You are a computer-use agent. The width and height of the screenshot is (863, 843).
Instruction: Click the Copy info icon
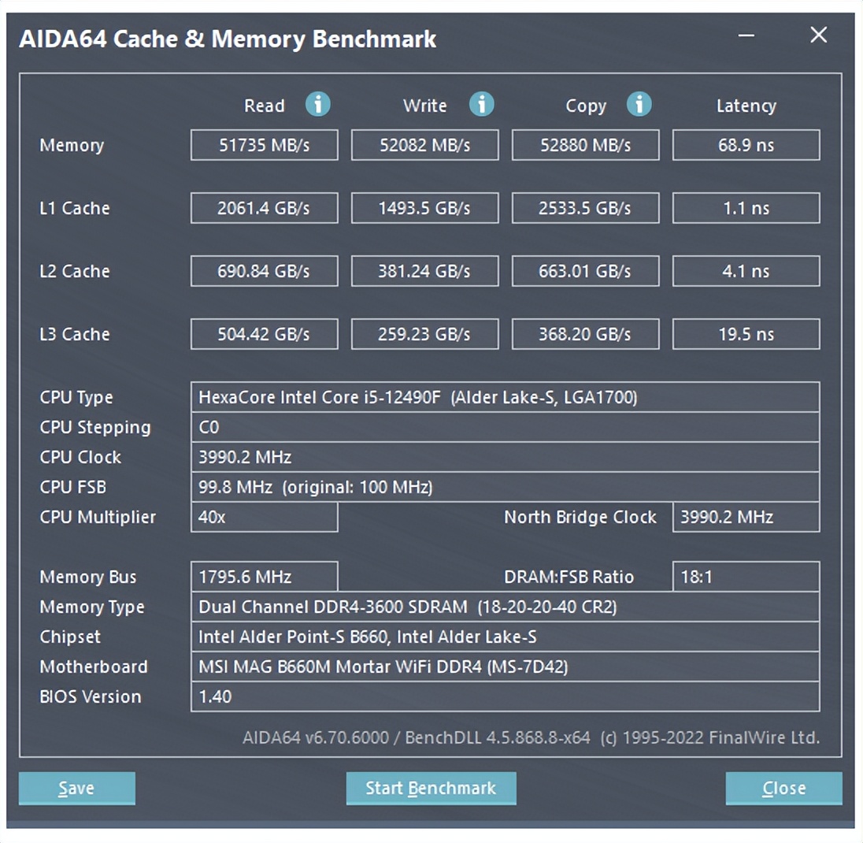(x=639, y=105)
